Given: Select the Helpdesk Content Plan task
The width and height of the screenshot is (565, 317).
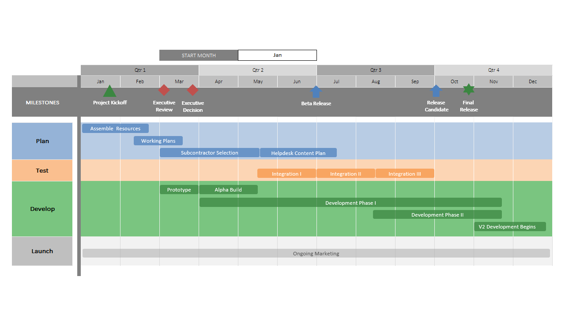Looking at the screenshot, I should [298, 152].
